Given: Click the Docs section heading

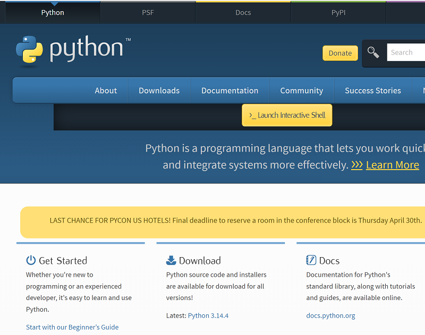Looking at the screenshot, I should click(x=329, y=261).
